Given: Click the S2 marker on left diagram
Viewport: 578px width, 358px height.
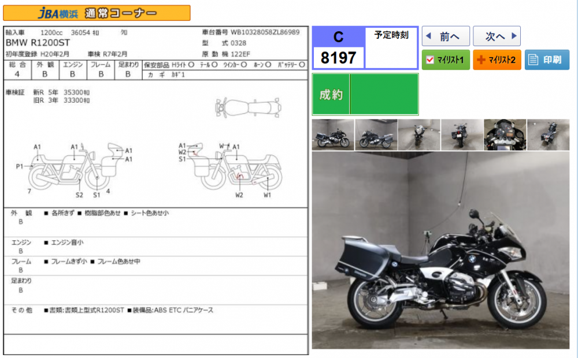Looking at the screenshot, I should (79, 195).
